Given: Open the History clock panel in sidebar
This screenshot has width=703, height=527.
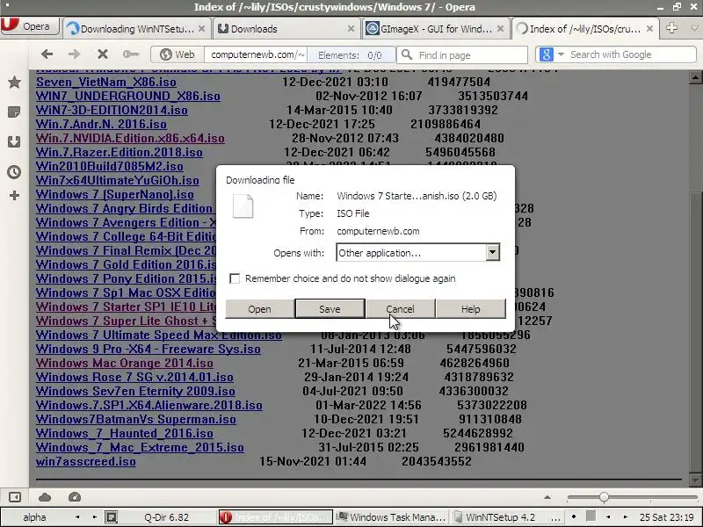Looking at the screenshot, I should (14, 172).
